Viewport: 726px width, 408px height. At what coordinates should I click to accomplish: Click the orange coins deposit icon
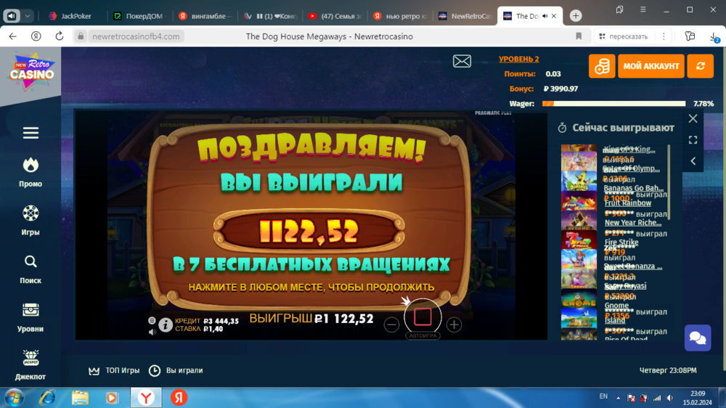coord(602,66)
